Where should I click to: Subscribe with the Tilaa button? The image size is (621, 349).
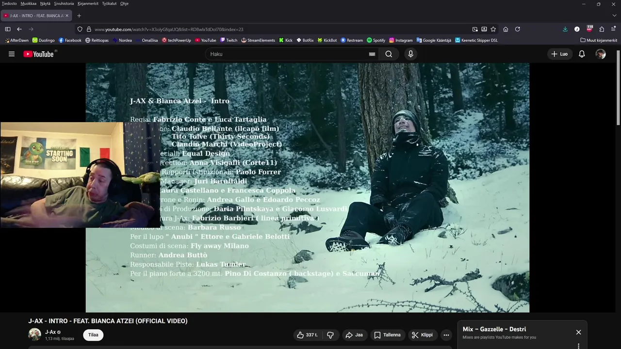click(x=93, y=335)
